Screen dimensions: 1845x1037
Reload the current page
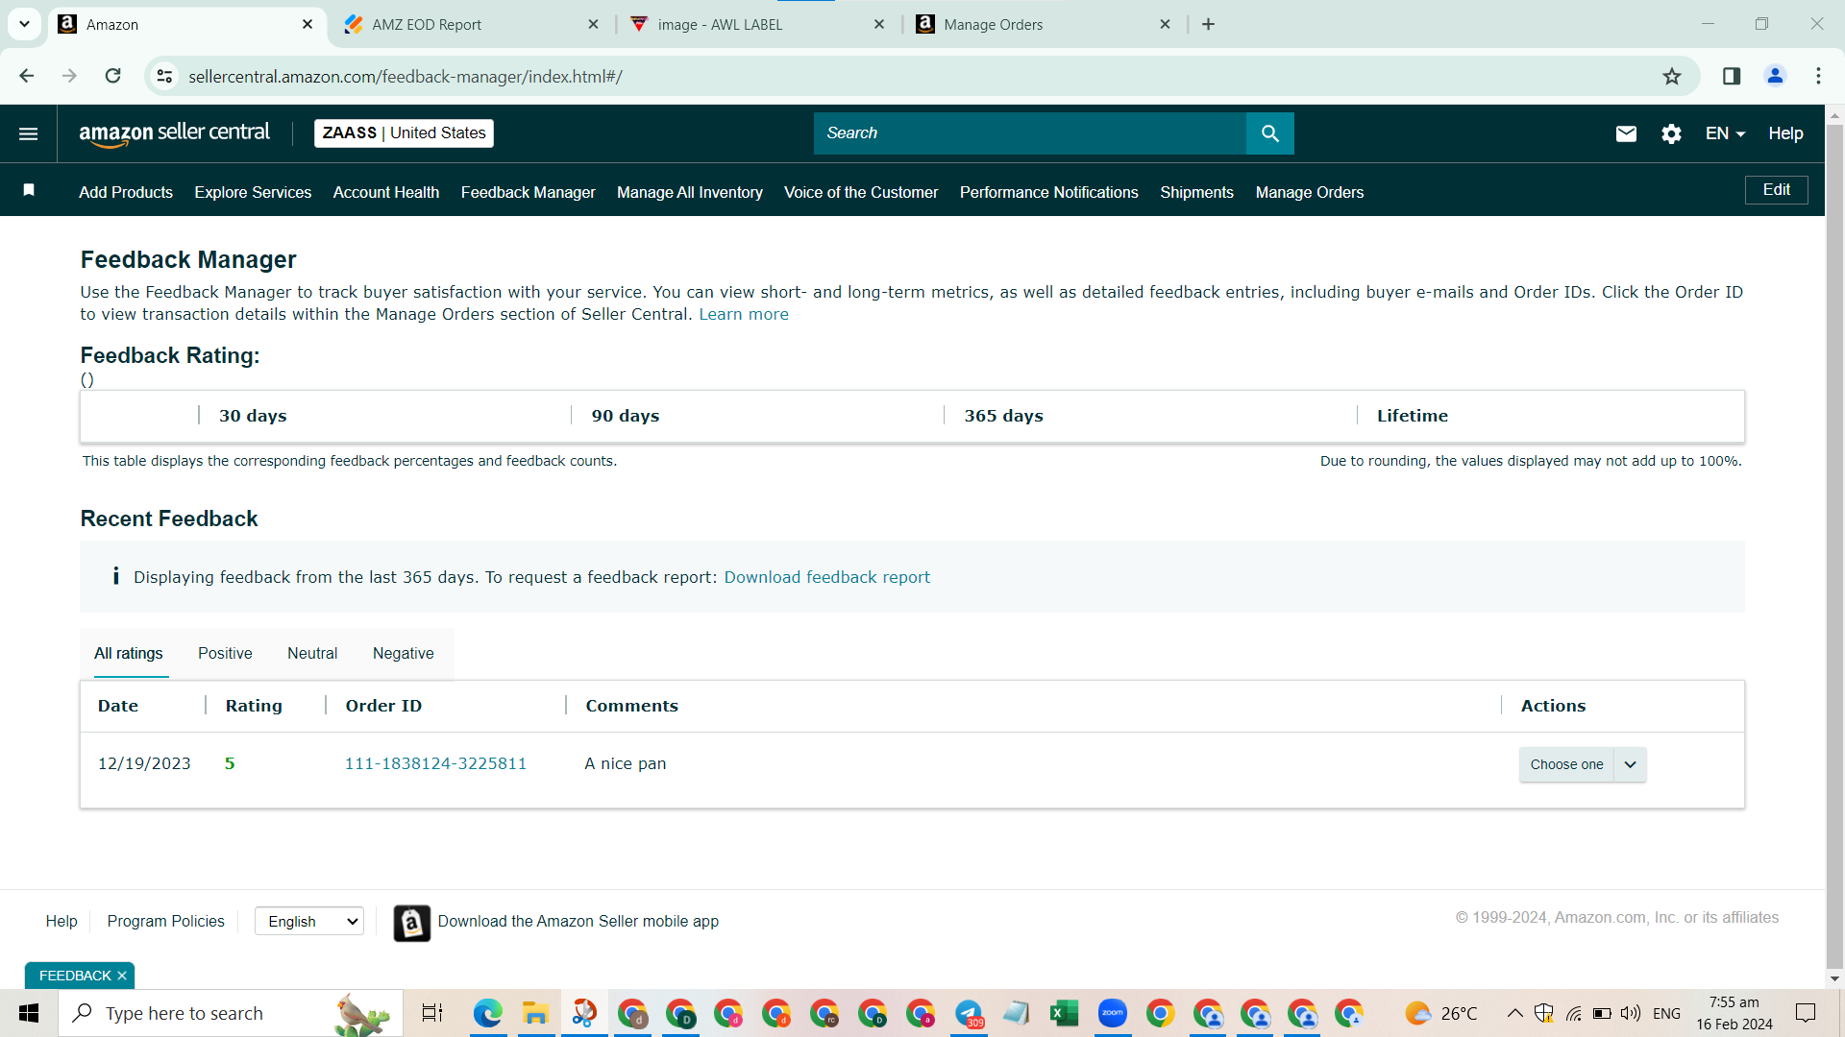pos(113,76)
